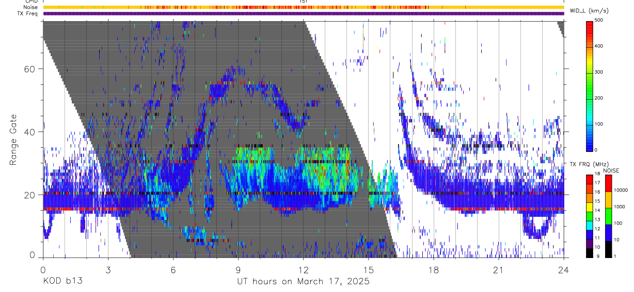Click the CPID value '151'

[x=304, y=2]
